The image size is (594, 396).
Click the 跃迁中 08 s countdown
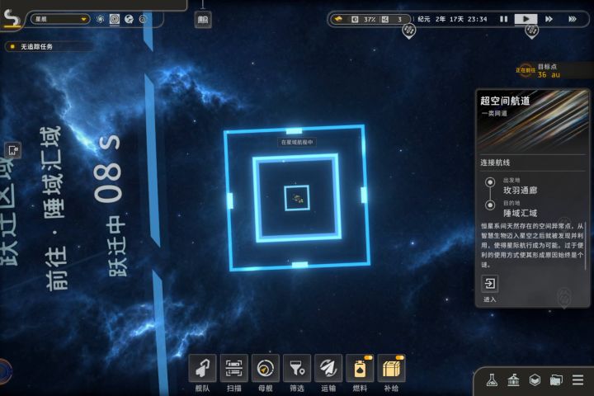click(x=111, y=206)
